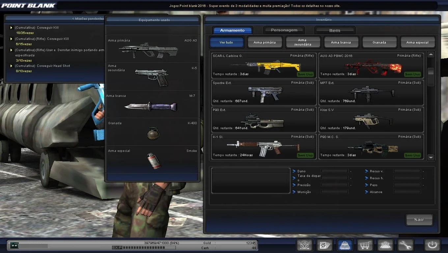Image resolution: width=448 pixels, height=253 pixels.
Task: Filter by Arma primária
Action: pyautogui.click(x=265, y=42)
